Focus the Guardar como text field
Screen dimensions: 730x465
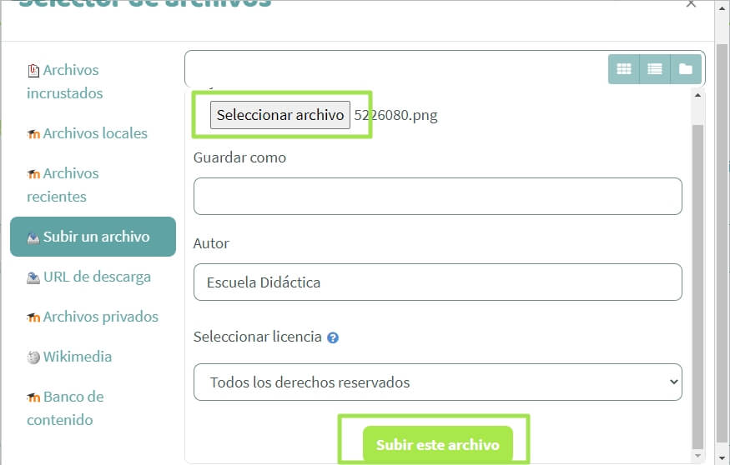[x=438, y=196]
